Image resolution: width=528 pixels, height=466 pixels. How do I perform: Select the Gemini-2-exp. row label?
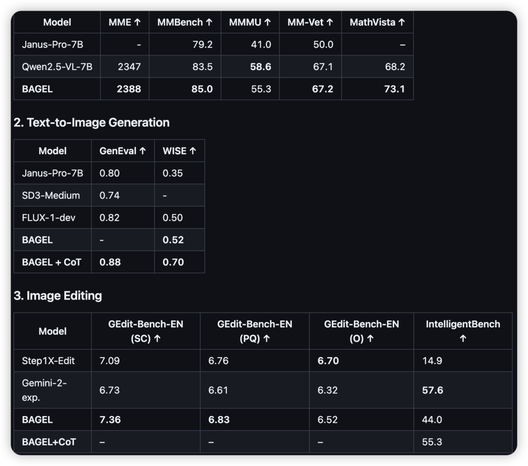44,390
